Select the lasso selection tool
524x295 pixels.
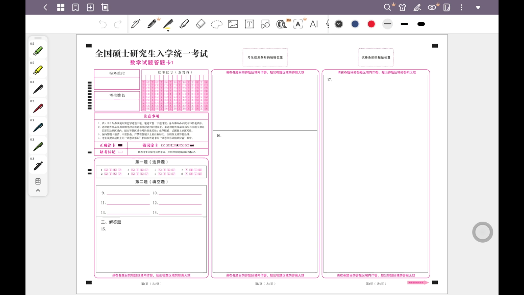217,24
